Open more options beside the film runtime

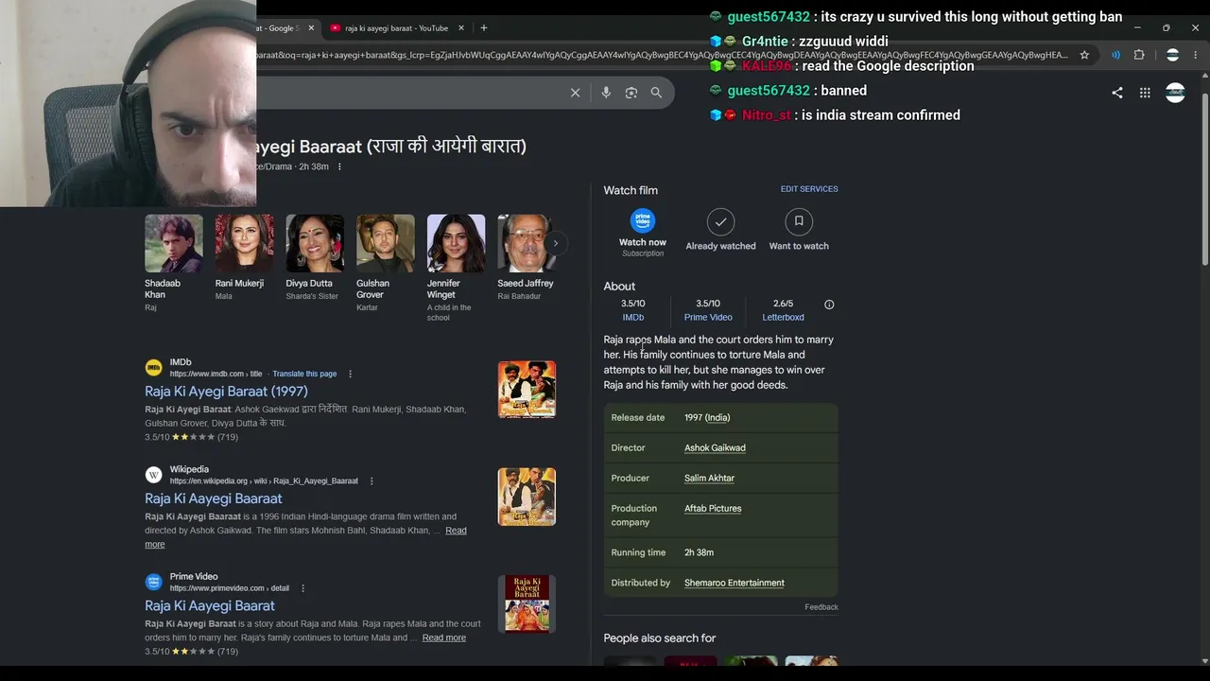click(339, 166)
